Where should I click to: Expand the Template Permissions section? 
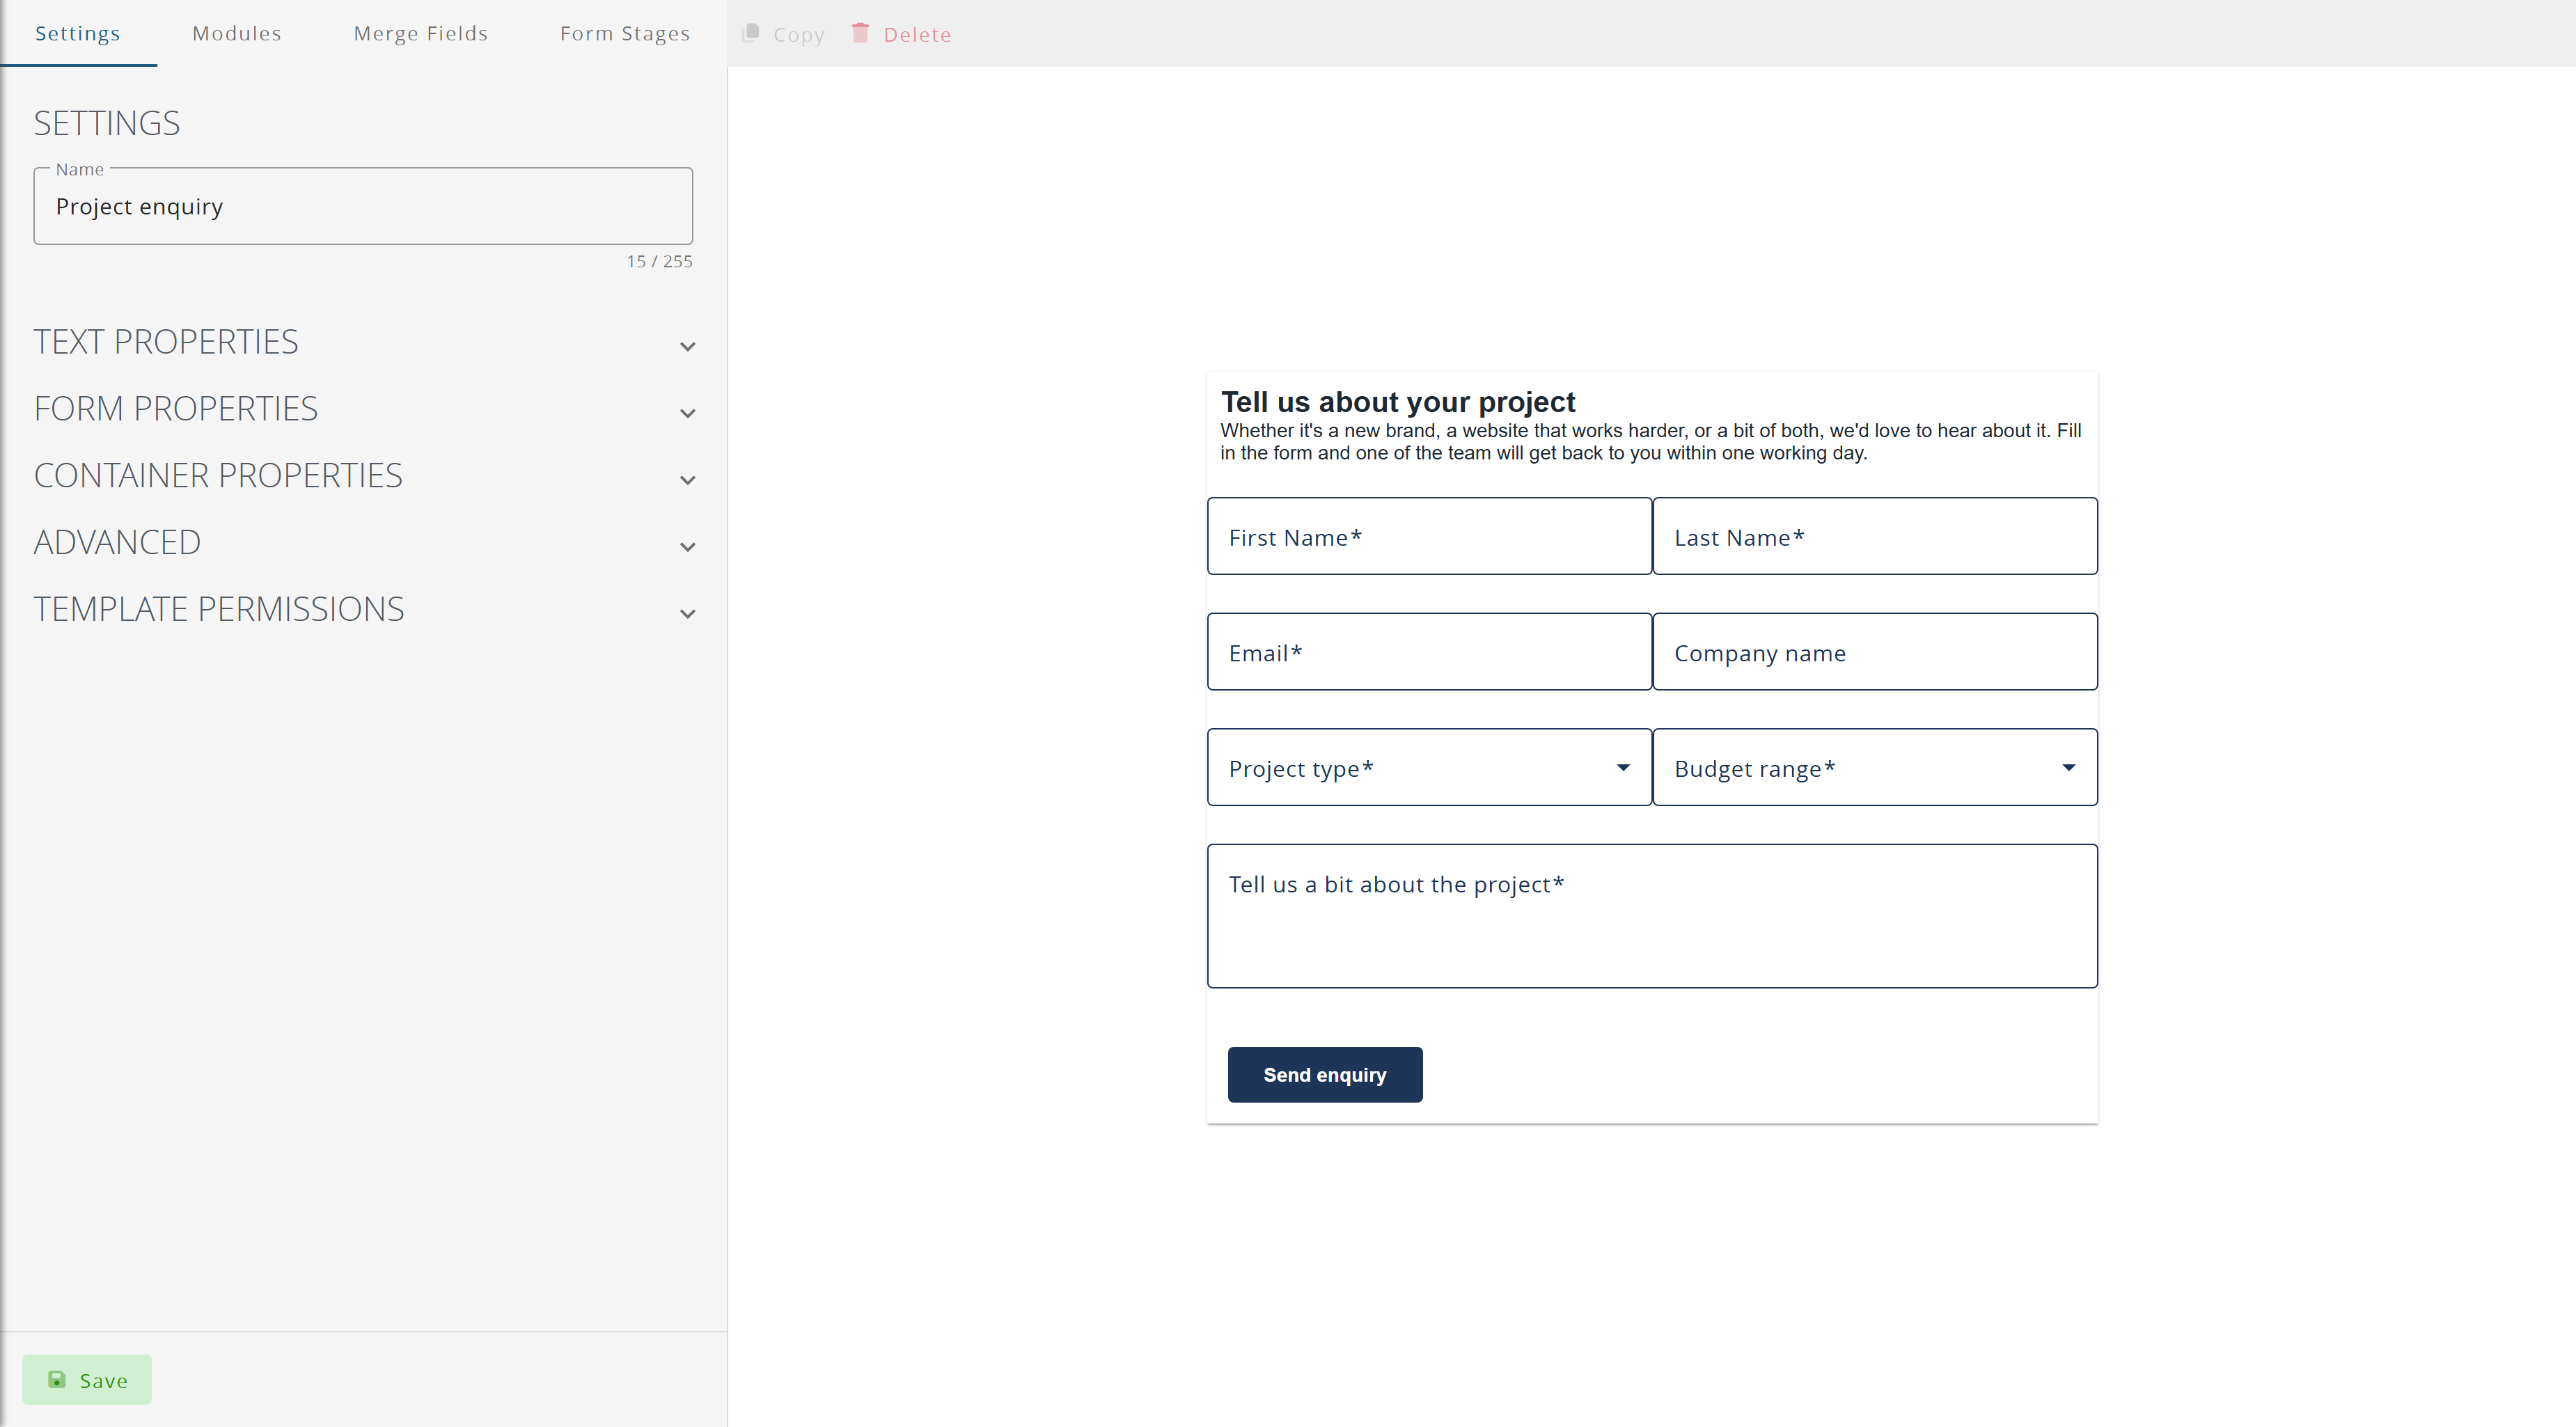click(364, 610)
